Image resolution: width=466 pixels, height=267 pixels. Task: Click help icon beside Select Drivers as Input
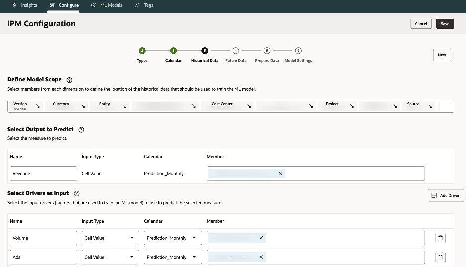77,193
